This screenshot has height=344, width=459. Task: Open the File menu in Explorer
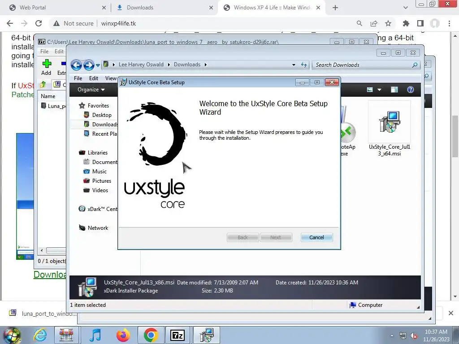78,78
